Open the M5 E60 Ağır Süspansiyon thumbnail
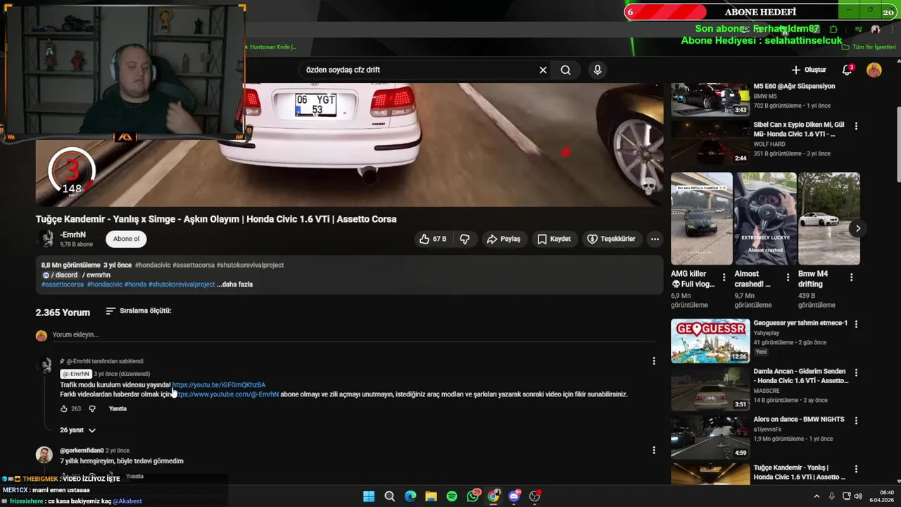Image resolution: width=901 pixels, height=507 pixels. tap(710, 99)
